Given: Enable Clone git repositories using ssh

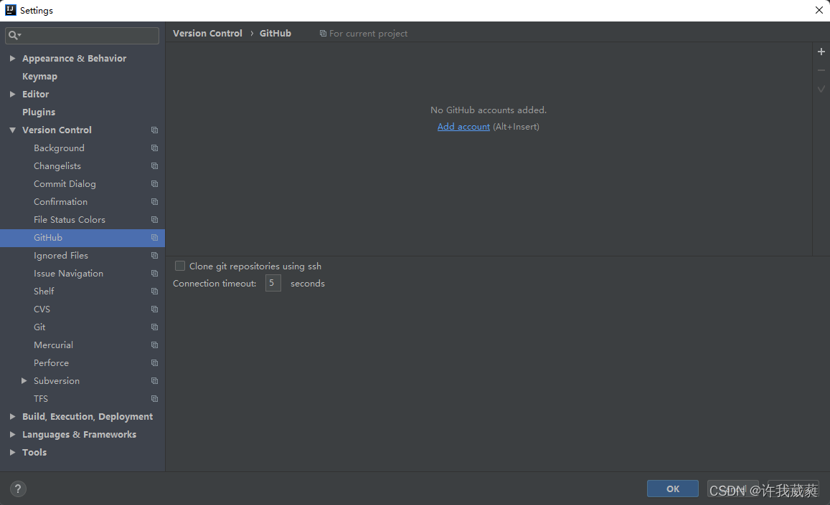Looking at the screenshot, I should point(180,266).
